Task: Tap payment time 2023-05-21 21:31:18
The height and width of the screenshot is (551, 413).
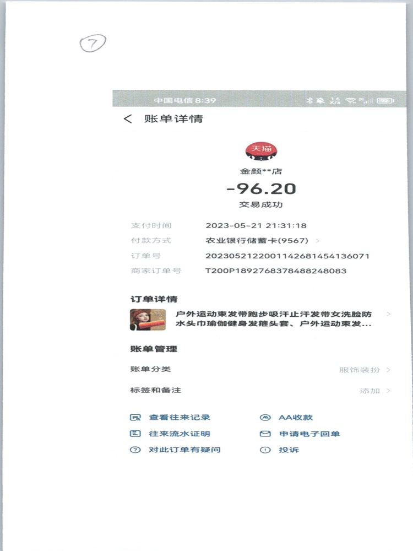Action: 256,225
